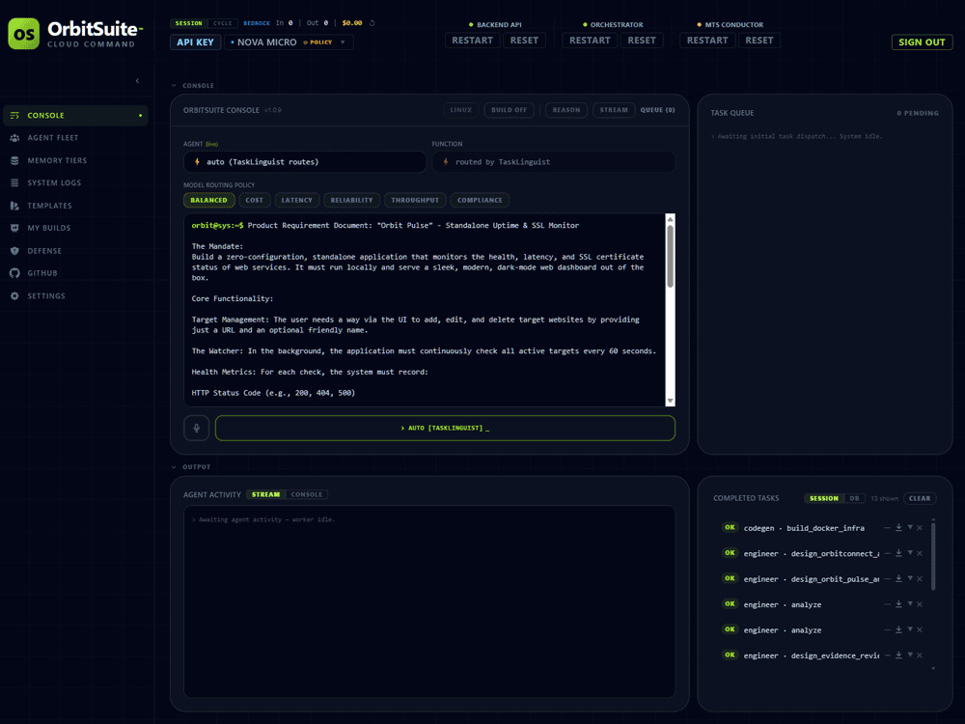Viewport: 965px width, 724px height.
Task: Click Queue (0) in console header
Action: tap(657, 110)
